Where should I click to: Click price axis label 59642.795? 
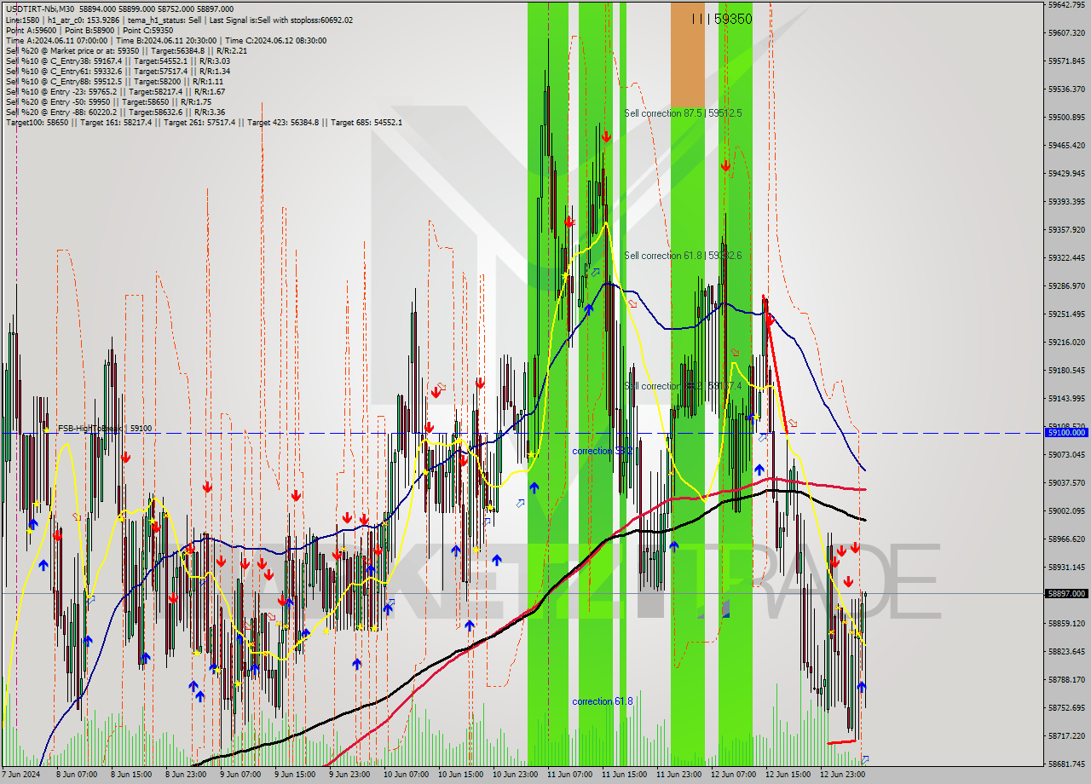point(1066,4)
